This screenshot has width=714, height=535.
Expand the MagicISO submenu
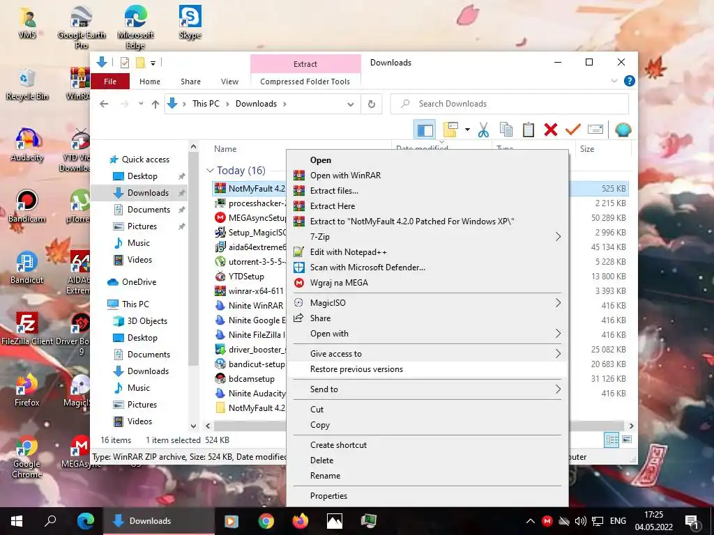[427, 302]
